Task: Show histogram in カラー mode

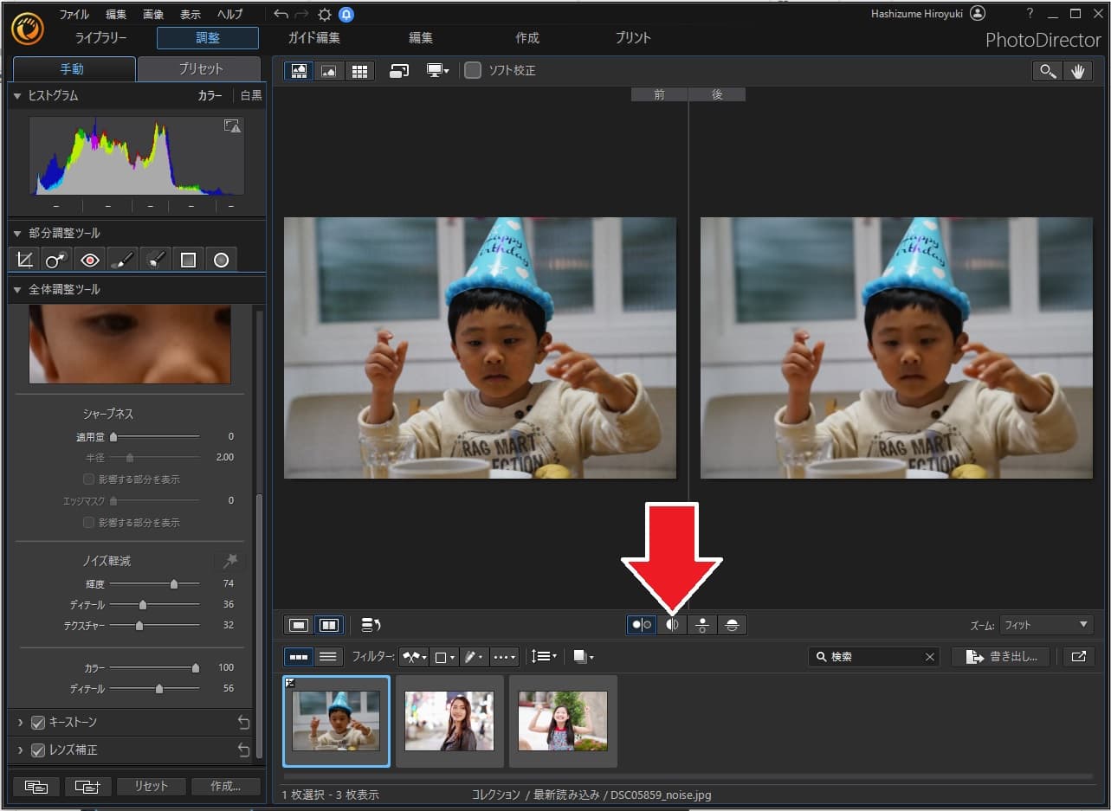Action: coord(210,95)
